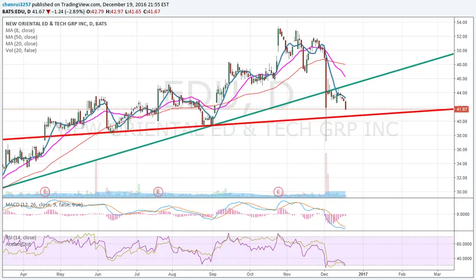
Task: Click the Accum/Dist indicator label
Action: coord(18,244)
